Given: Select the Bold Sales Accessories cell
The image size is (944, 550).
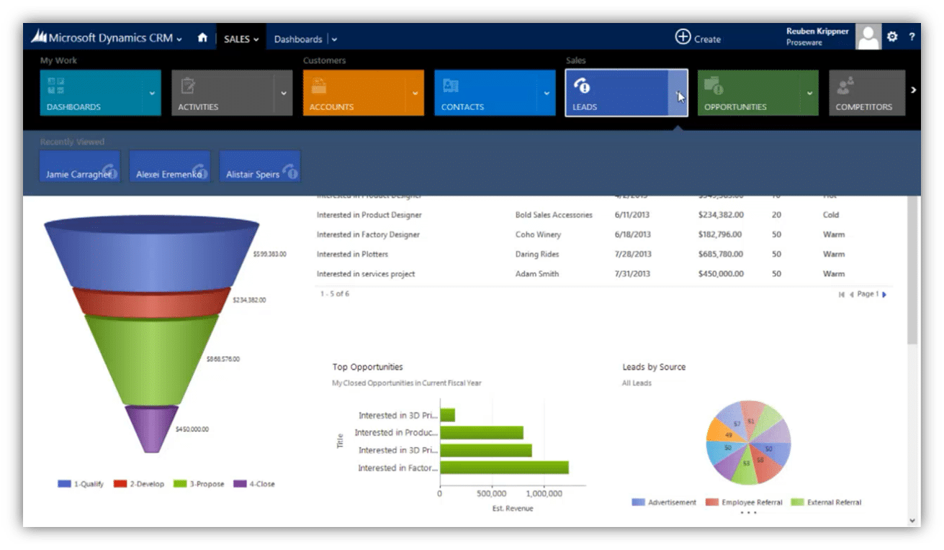Looking at the screenshot, I should 554,215.
